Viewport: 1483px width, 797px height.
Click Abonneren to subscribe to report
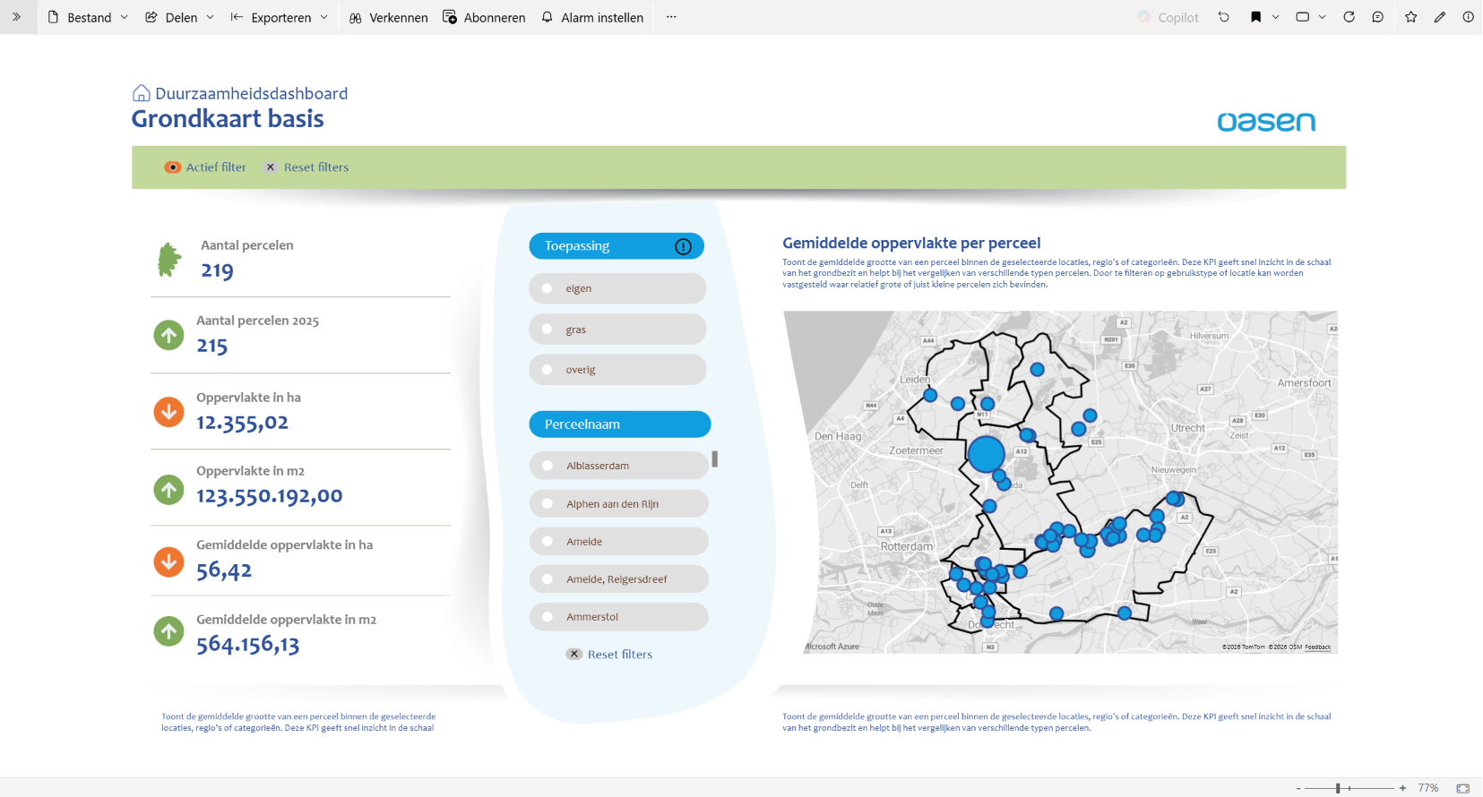484,17
